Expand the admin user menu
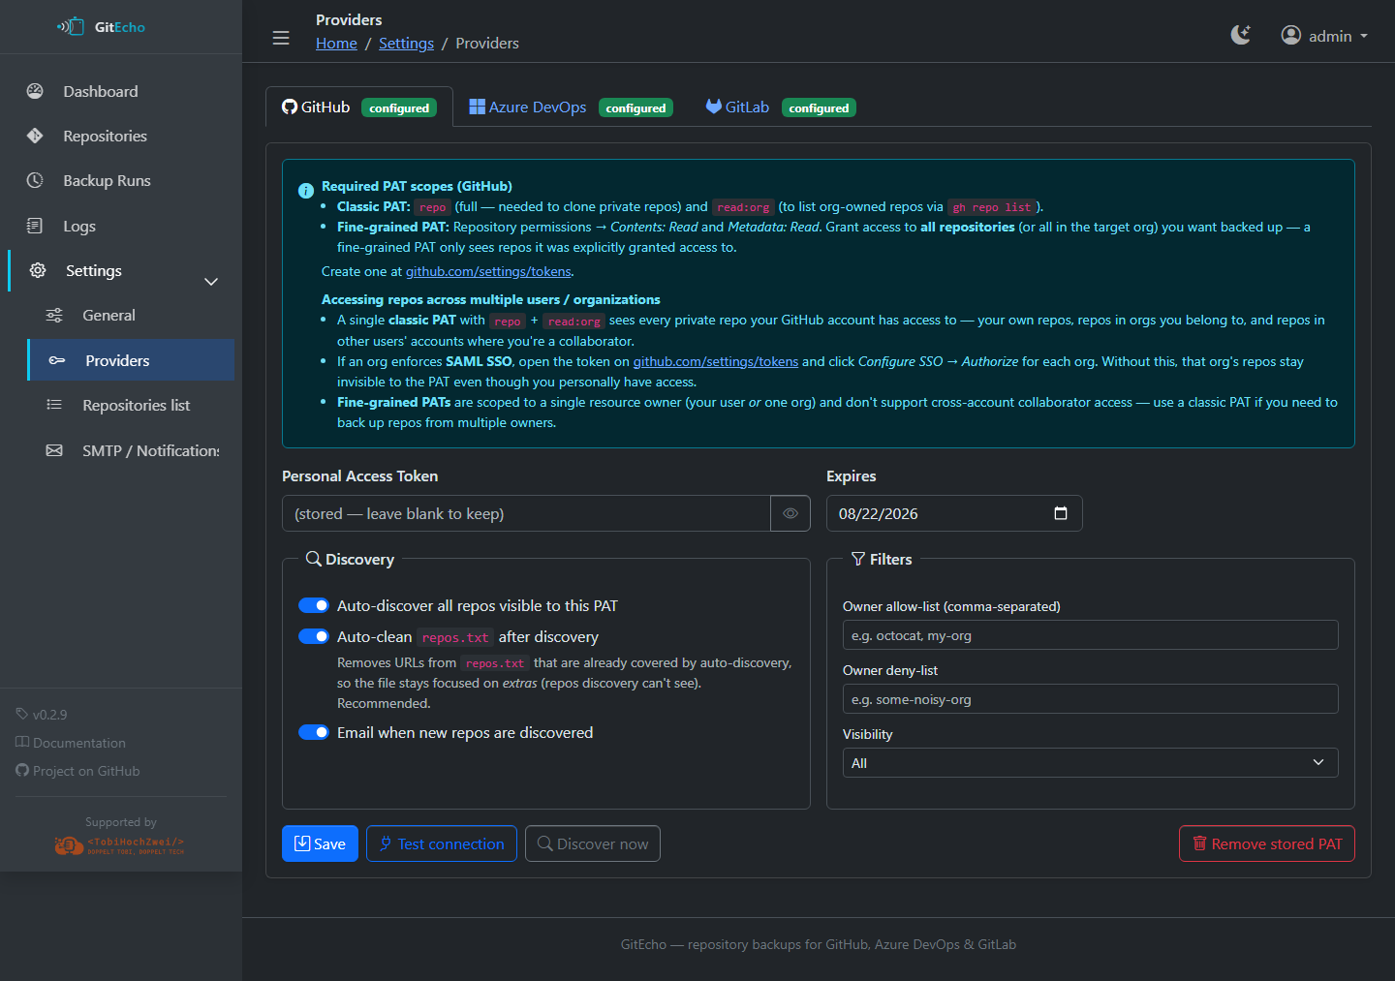 [1324, 36]
